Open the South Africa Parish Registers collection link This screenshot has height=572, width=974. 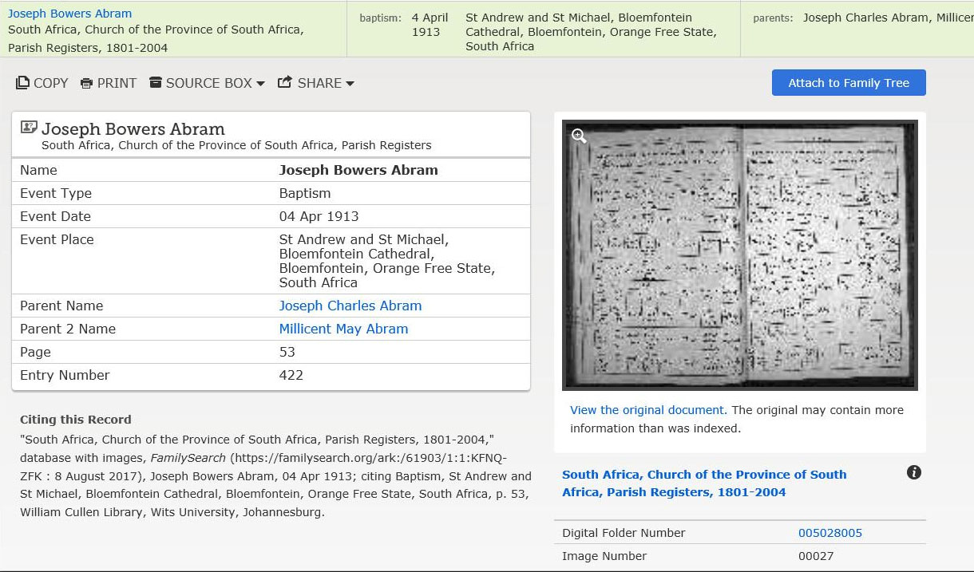click(703, 483)
